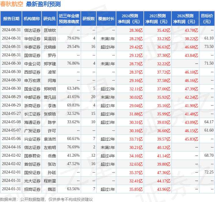Click accuracy value 29.54%
215x202 pixels.
[x=73, y=47]
